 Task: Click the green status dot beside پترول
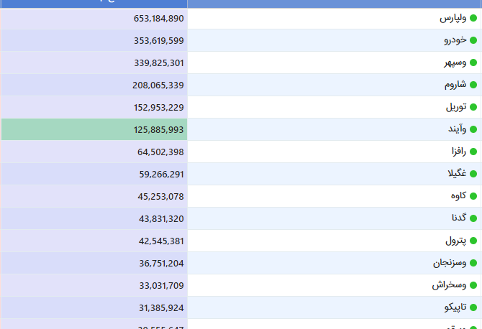473,241
